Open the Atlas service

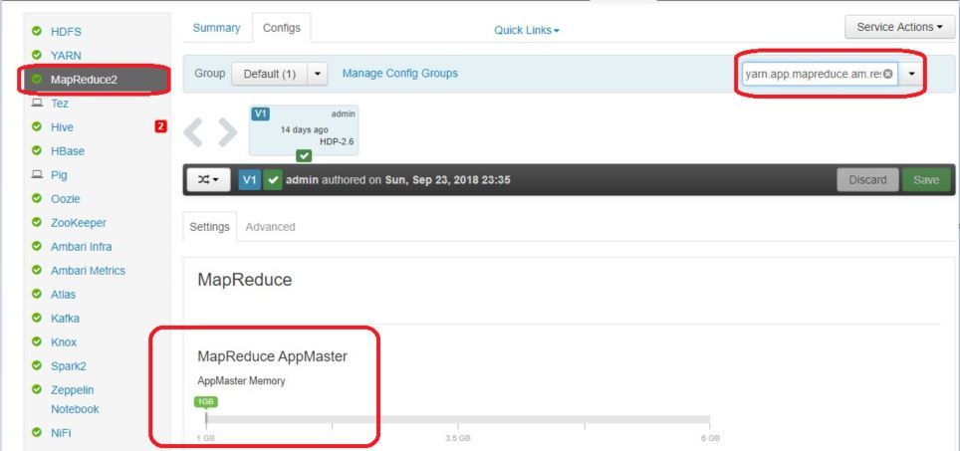tap(63, 295)
